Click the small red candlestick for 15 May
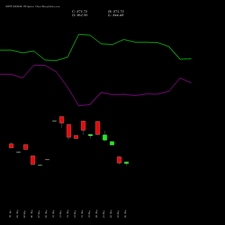The width and height of the screenshot is (225, 225). tap(76, 137)
